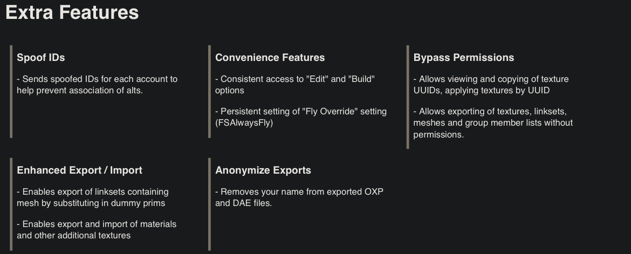The height and width of the screenshot is (254, 631).
Task: Select the Bypass Permissions heading
Action: coord(464,58)
